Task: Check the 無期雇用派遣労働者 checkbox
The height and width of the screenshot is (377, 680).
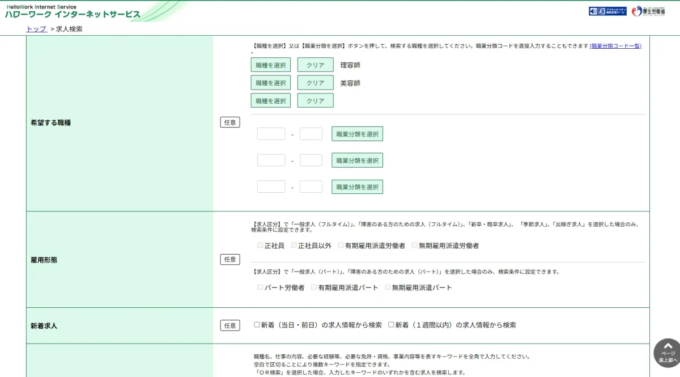Action: [x=415, y=245]
